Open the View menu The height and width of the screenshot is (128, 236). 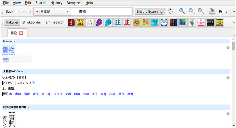click(17, 3)
